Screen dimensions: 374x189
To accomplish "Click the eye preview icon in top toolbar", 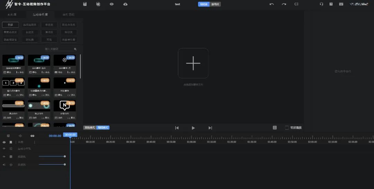I will pos(112,4).
